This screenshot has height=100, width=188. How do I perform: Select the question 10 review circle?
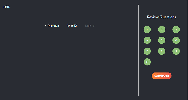coord(147,62)
